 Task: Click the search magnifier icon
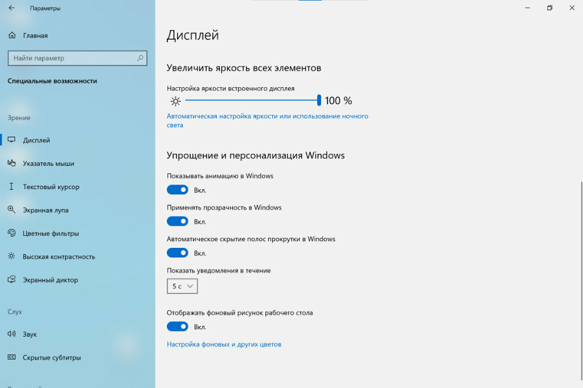click(x=140, y=58)
